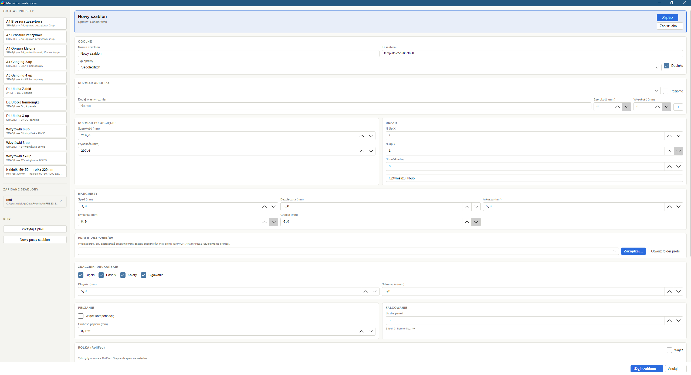Select A5 Broszura zeszytowa preset

tap(35, 37)
